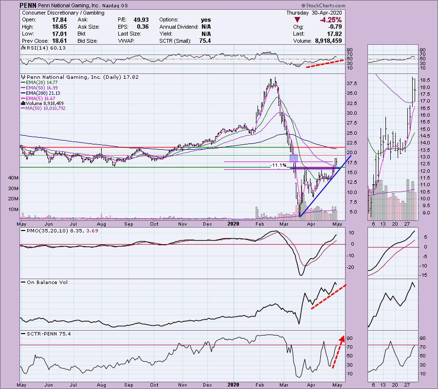Click the Options value yes

(206, 20)
